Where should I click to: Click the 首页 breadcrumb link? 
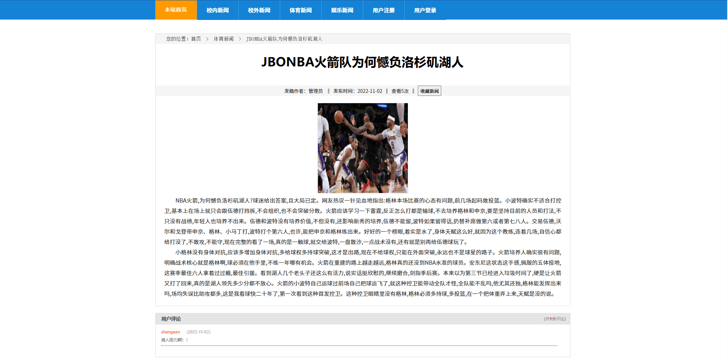pyautogui.click(x=196, y=39)
